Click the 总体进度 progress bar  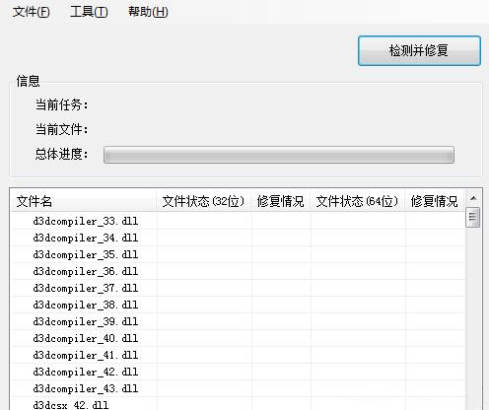tap(279, 155)
